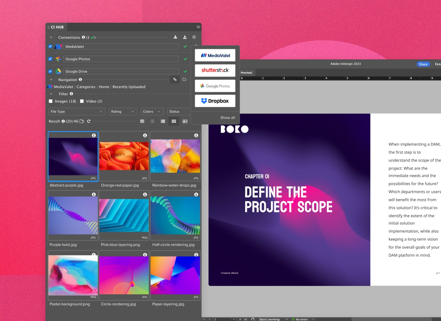Click info icon on Circle-rendering.jpg thumbnail
441x321 pixels.
pyautogui.click(x=145, y=254)
